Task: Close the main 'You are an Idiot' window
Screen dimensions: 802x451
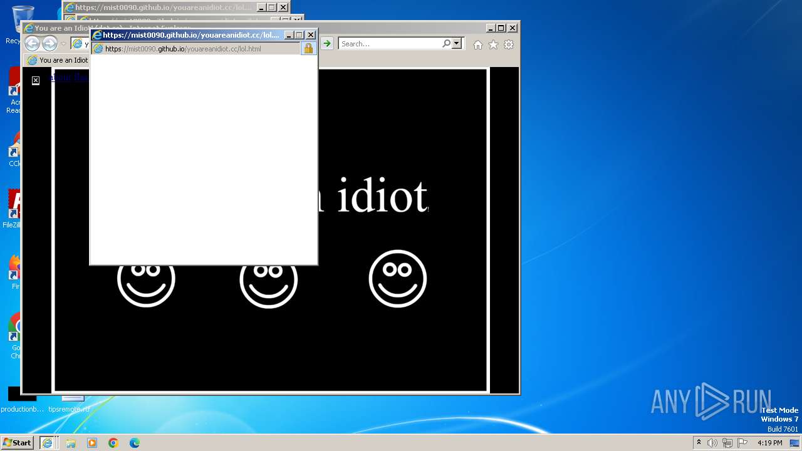Action: (513, 28)
